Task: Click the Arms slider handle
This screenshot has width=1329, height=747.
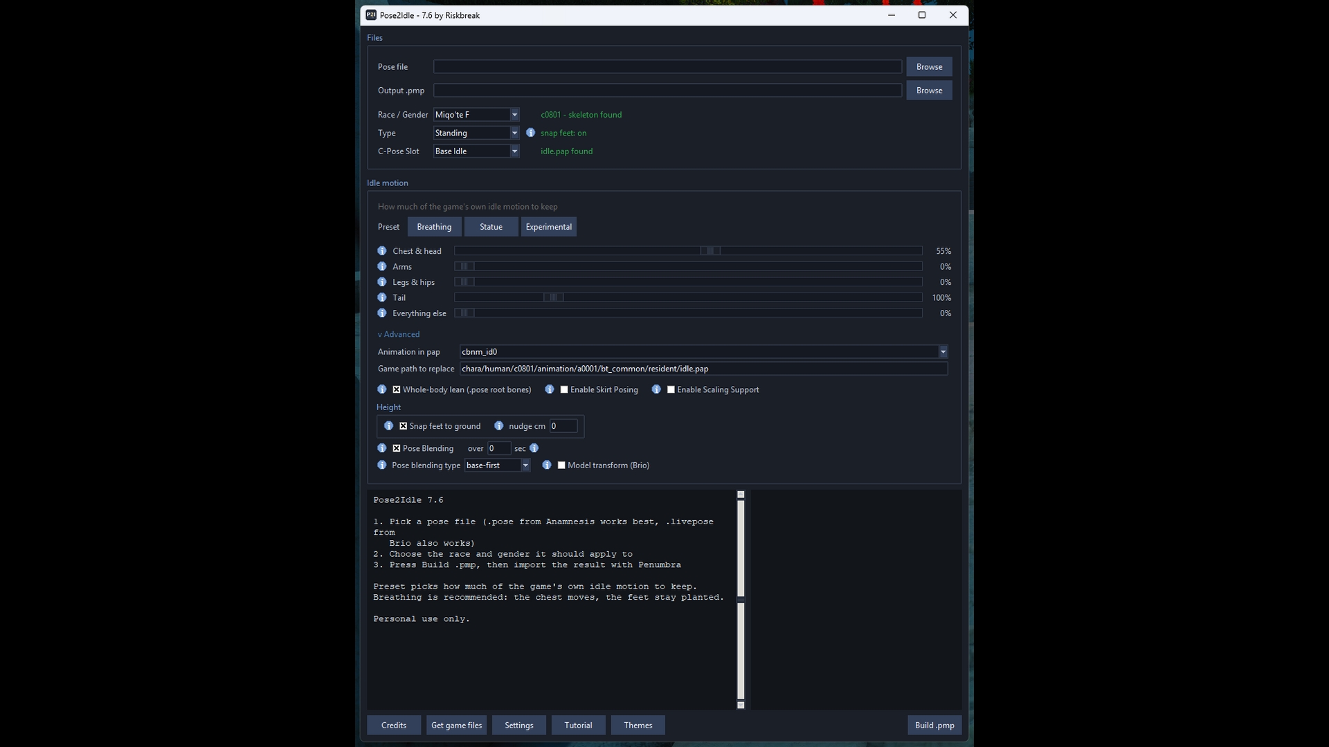Action: (x=464, y=266)
